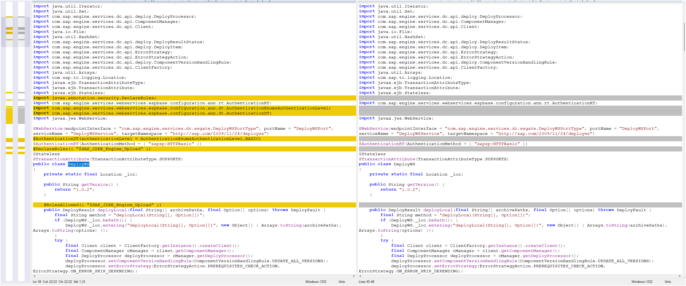Click the highlighted AuthenticationEnumsAuthenticationLevel import line
The width and height of the screenshot is (686, 286).
tap(194, 108)
